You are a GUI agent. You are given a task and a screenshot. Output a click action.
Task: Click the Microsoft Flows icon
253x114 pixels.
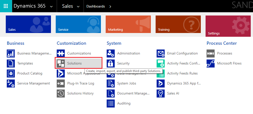tap(211, 63)
